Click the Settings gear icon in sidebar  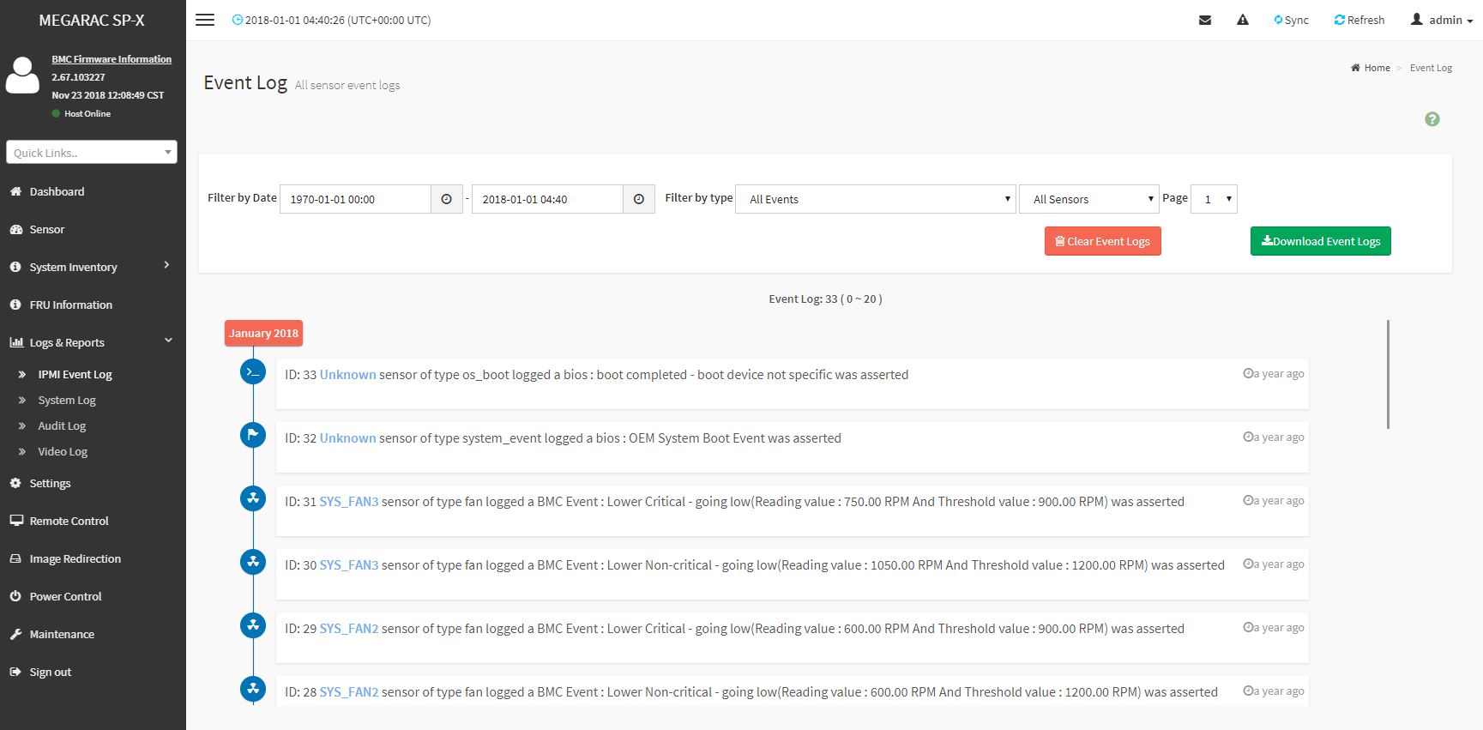click(x=15, y=483)
